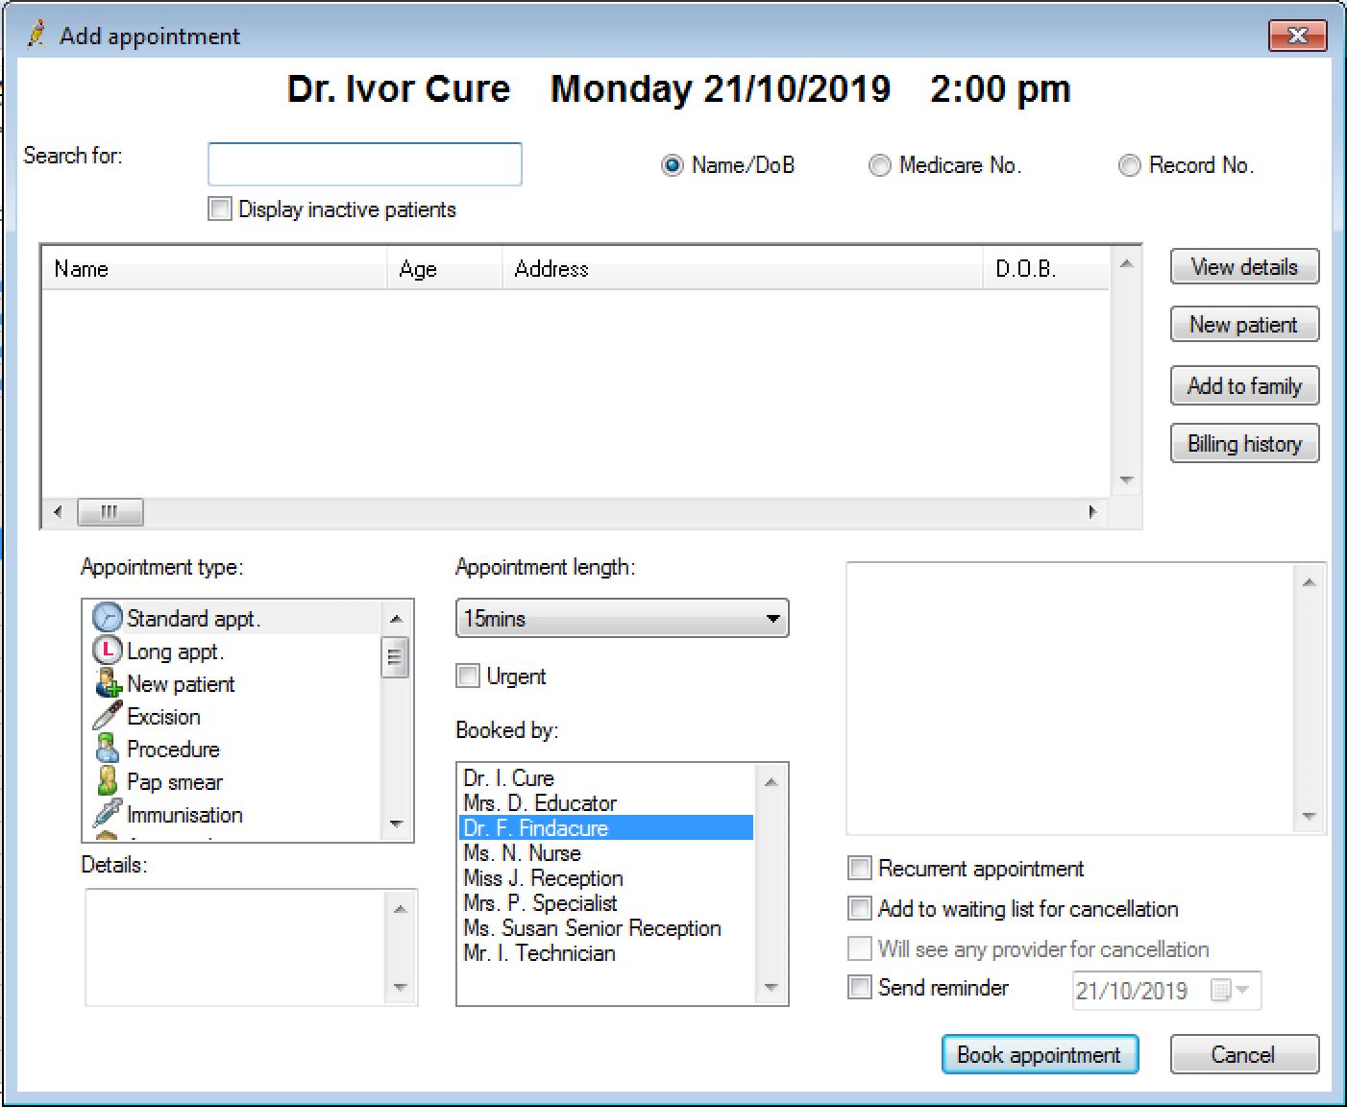Click the patient list horizontal scrollbar thumb
Viewport: 1347px width, 1107px height.
coord(110,512)
